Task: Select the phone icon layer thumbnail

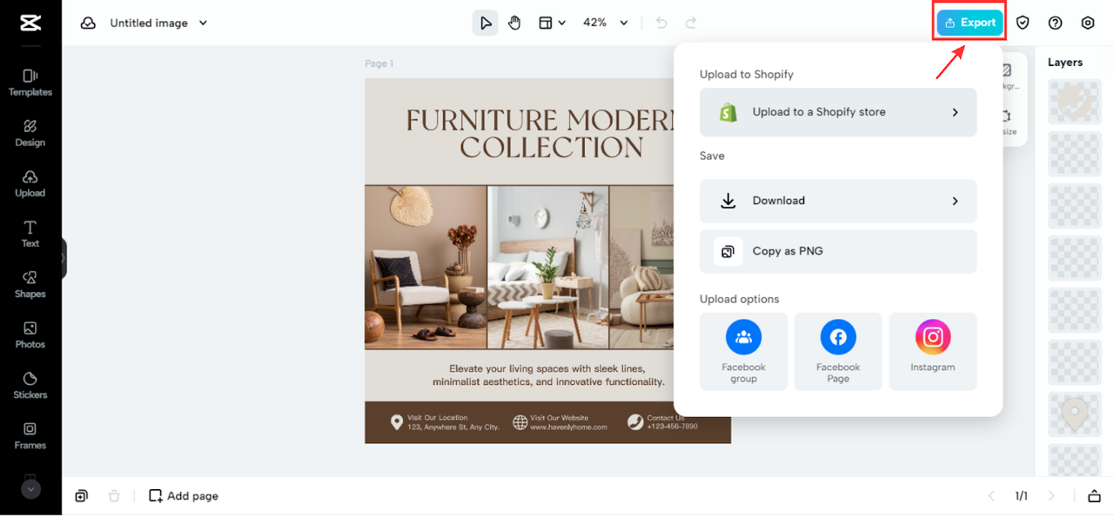Action: [x=1075, y=102]
